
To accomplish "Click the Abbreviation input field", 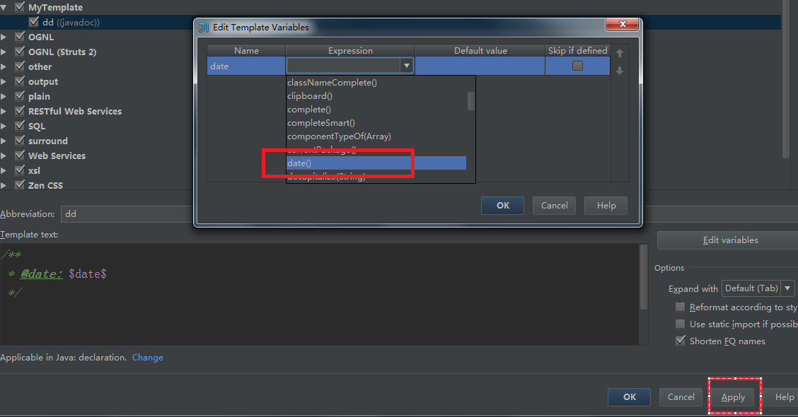I will [x=127, y=214].
